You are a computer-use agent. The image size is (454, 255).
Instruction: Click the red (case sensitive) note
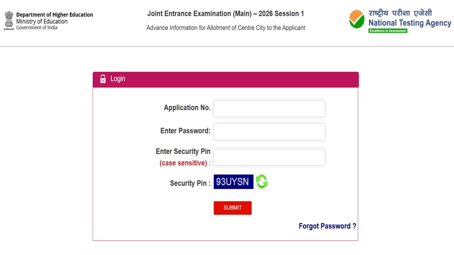[183, 163]
